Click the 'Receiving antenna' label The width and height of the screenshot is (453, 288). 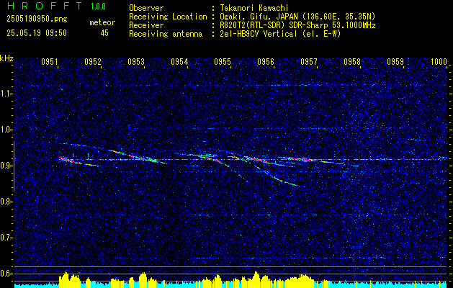[x=166, y=34]
